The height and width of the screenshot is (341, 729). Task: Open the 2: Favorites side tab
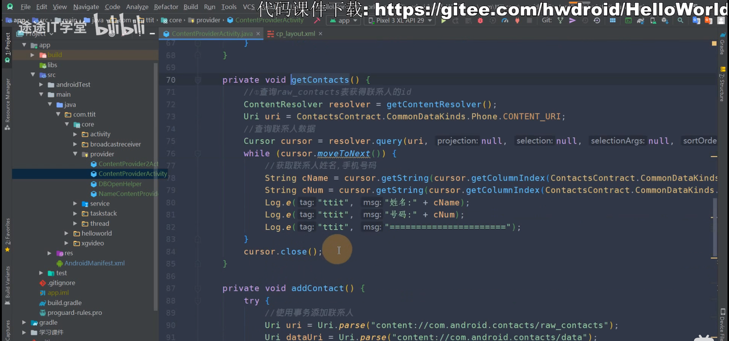[x=7, y=235]
